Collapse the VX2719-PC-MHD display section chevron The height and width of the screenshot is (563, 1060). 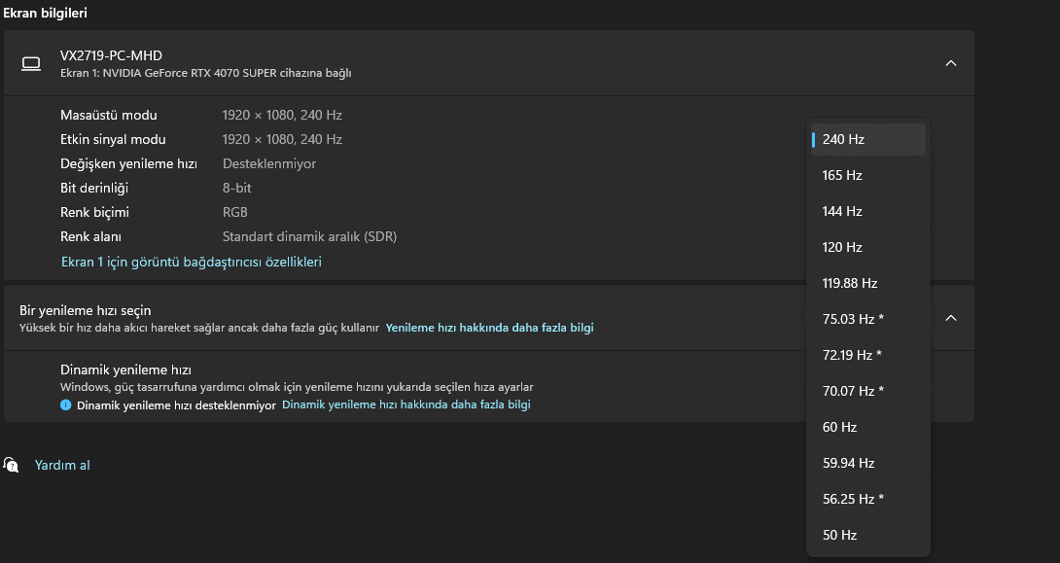pyautogui.click(x=951, y=63)
